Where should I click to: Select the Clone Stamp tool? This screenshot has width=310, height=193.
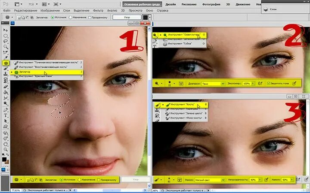[6, 74]
